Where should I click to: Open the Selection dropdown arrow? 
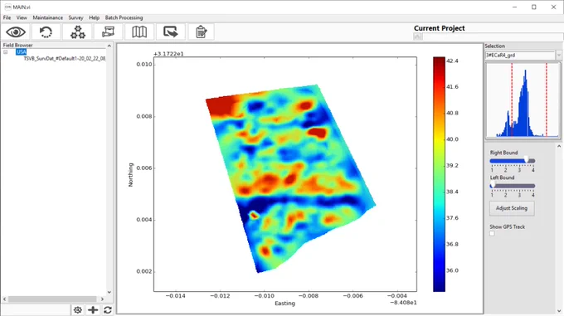[x=558, y=56]
